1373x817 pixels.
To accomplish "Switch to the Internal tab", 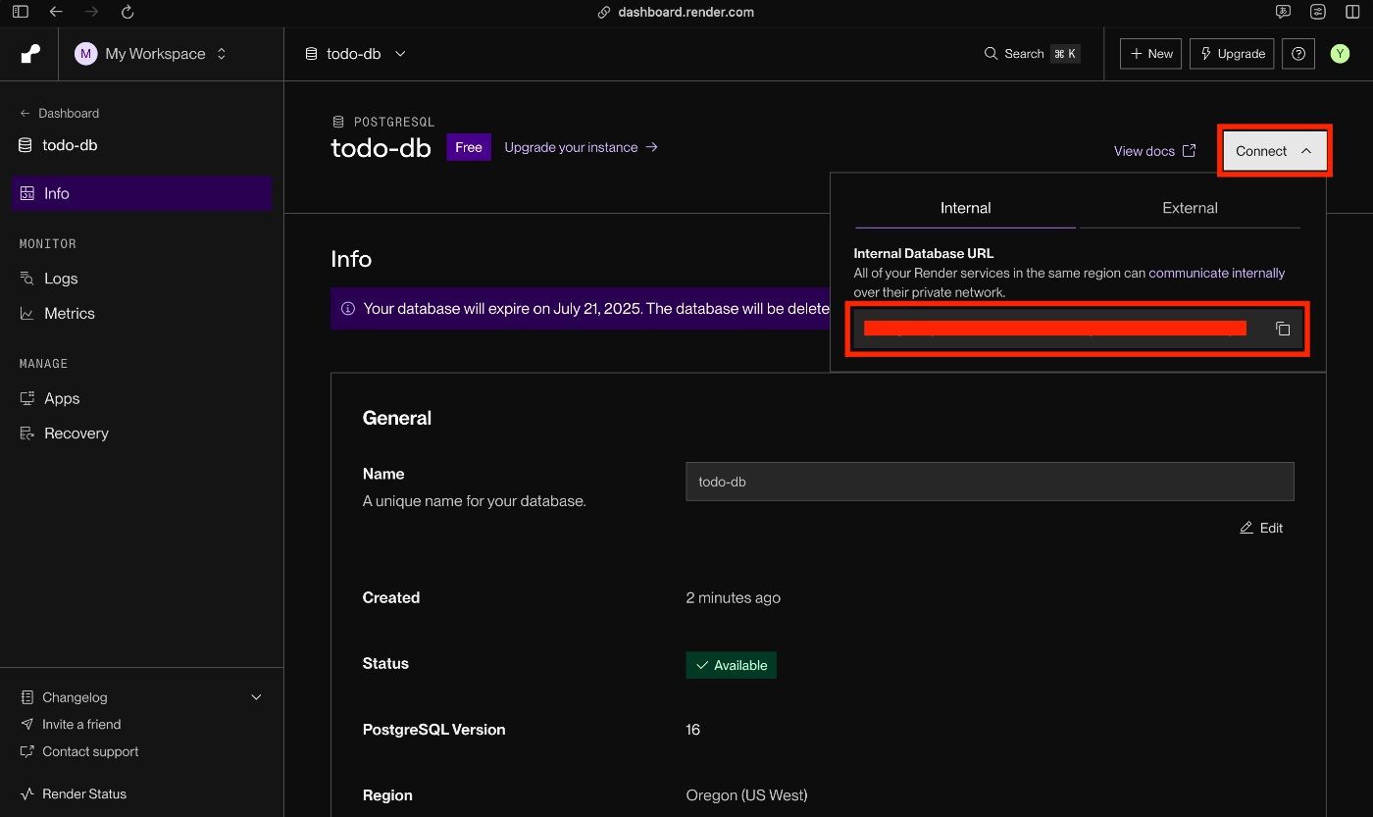I will (x=965, y=208).
